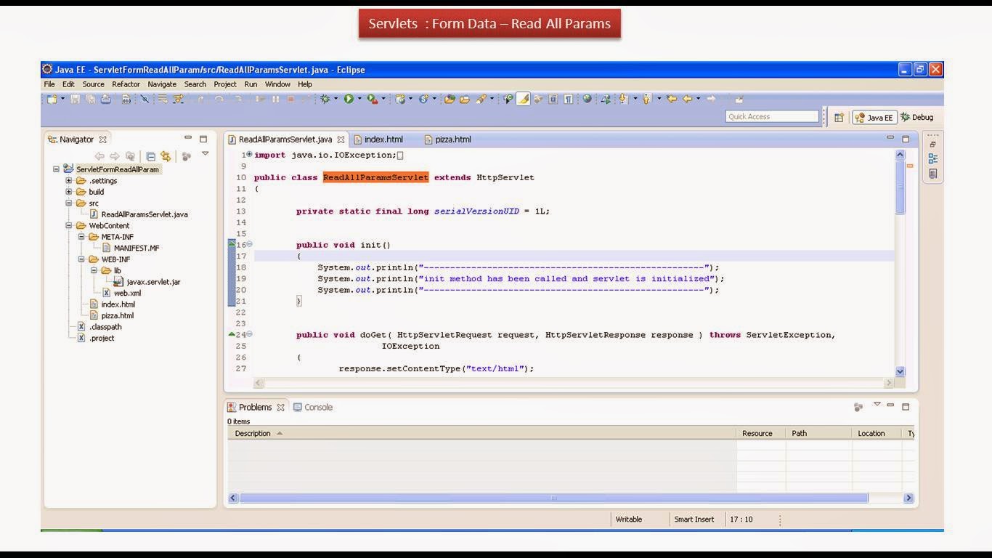Collapse the ServletFormReadAllParam project tree
This screenshot has height=558, width=992.
click(x=56, y=169)
